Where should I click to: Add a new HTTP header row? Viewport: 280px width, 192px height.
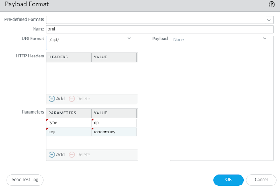pos(57,99)
